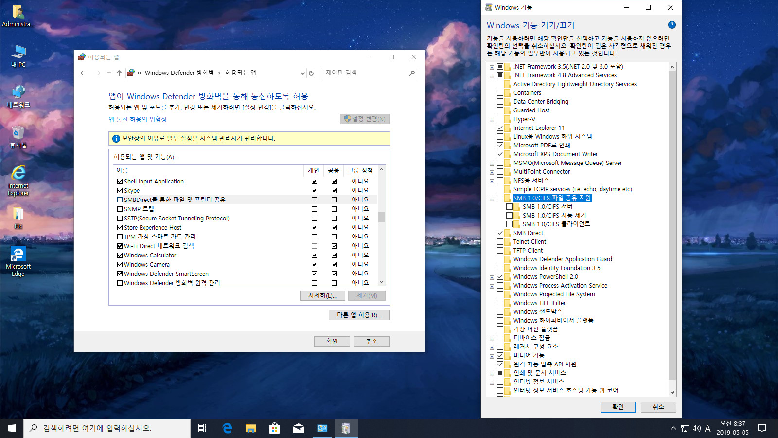Image resolution: width=778 pixels, height=438 pixels.
Task: Click Windows Defender 방화벽 breadcrumb
Action: 179,73
